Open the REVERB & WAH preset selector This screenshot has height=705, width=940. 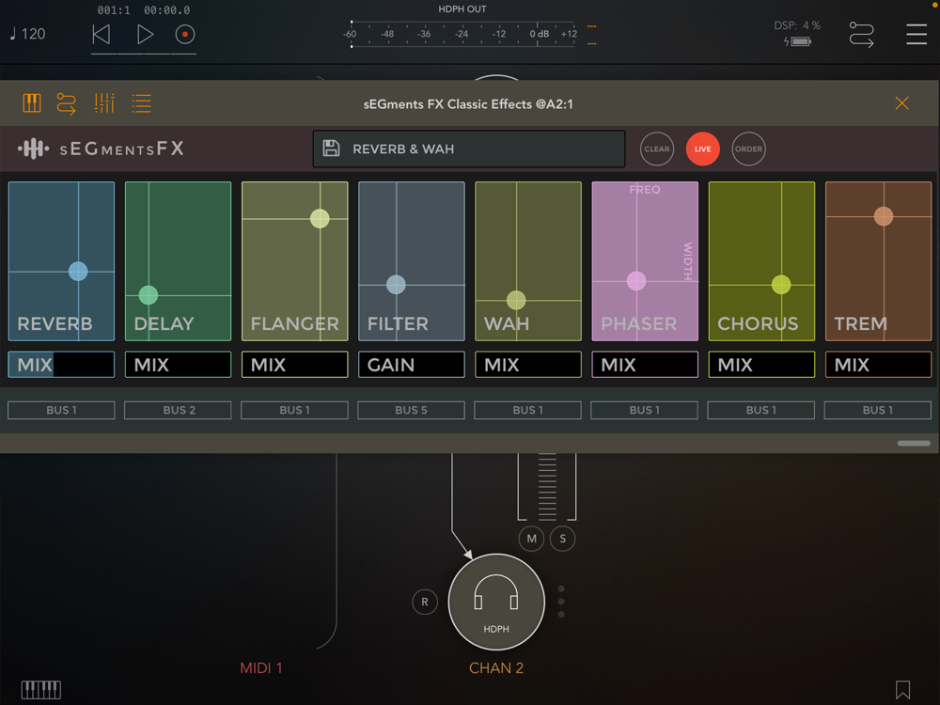[x=469, y=149]
